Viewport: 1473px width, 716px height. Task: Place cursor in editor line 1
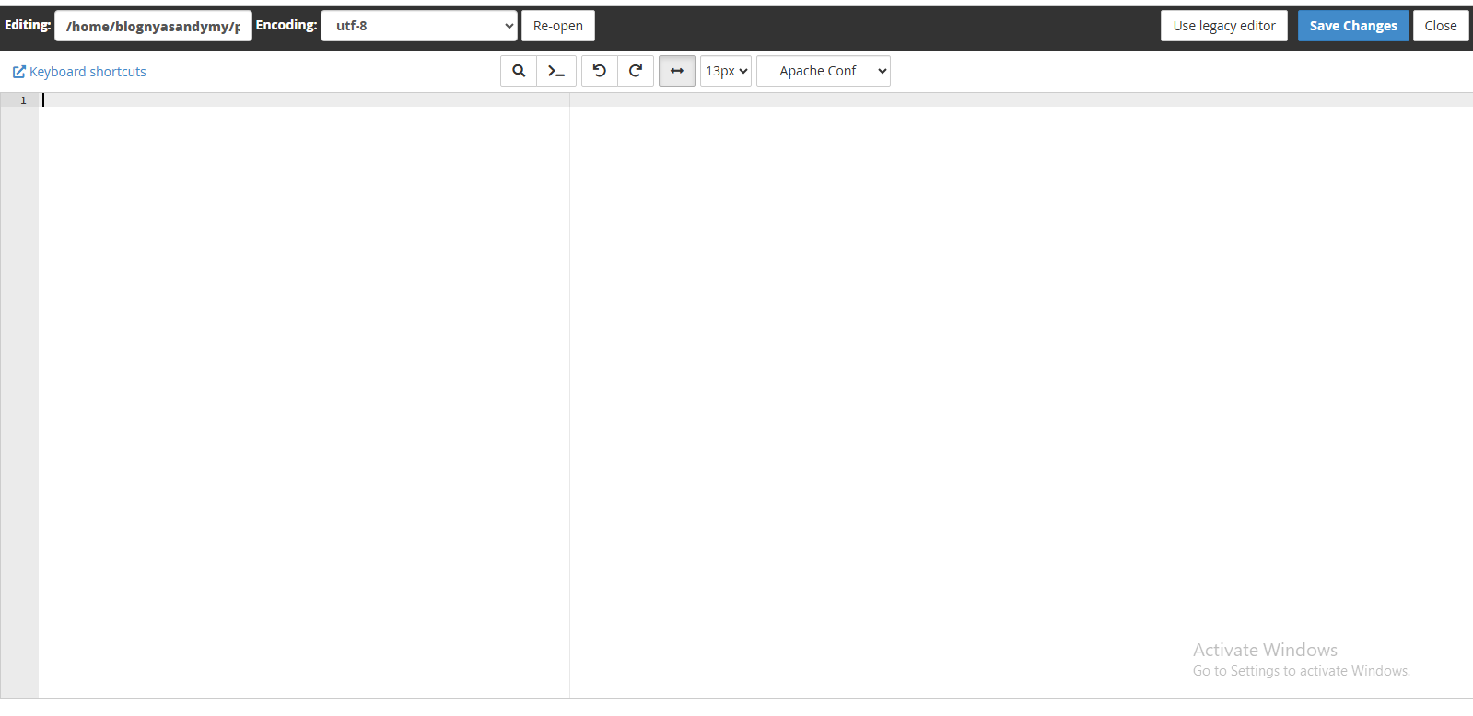[x=755, y=100]
